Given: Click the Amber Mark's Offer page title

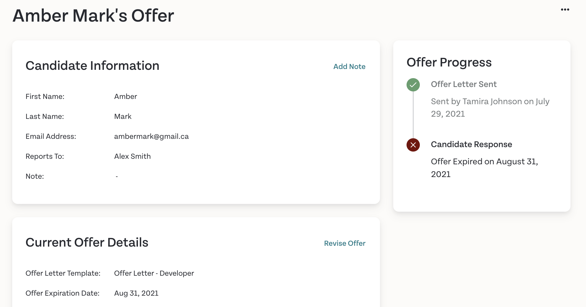Looking at the screenshot, I should click(x=93, y=16).
